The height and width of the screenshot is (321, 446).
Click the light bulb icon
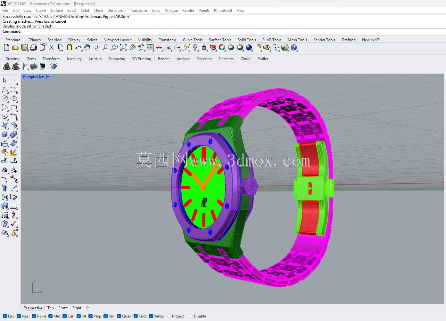[195, 48]
